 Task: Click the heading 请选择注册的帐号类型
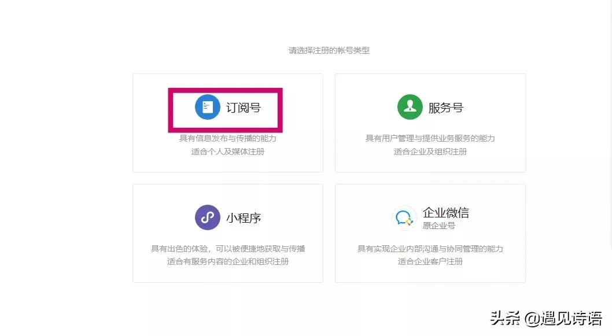coord(329,50)
